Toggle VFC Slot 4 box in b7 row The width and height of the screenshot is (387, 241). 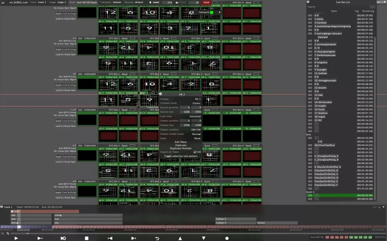coord(256,74)
